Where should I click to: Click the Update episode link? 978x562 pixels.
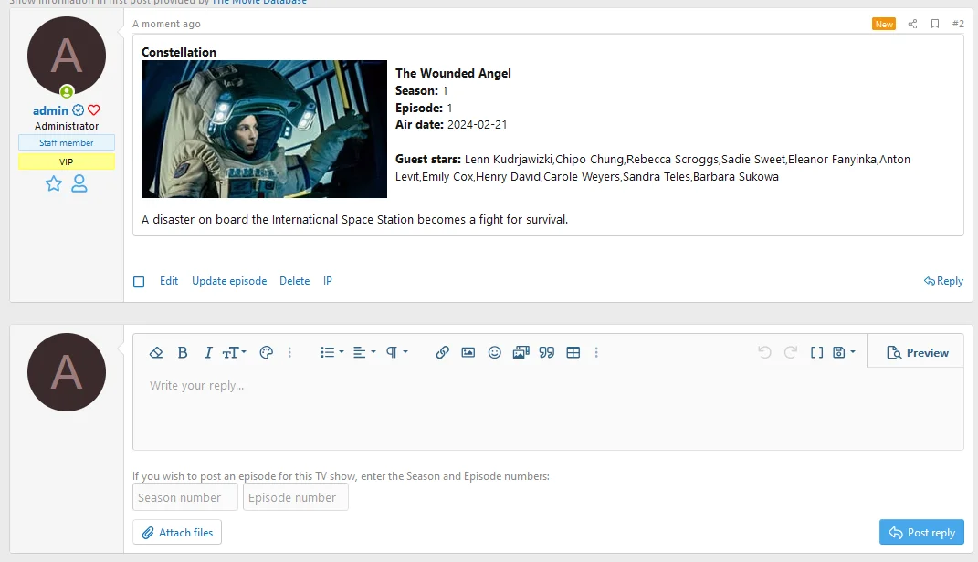(x=229, y=281)
